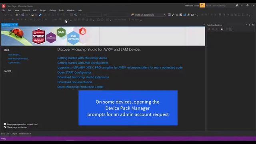
Task: Open the Window menu
Action: point(70,10)
